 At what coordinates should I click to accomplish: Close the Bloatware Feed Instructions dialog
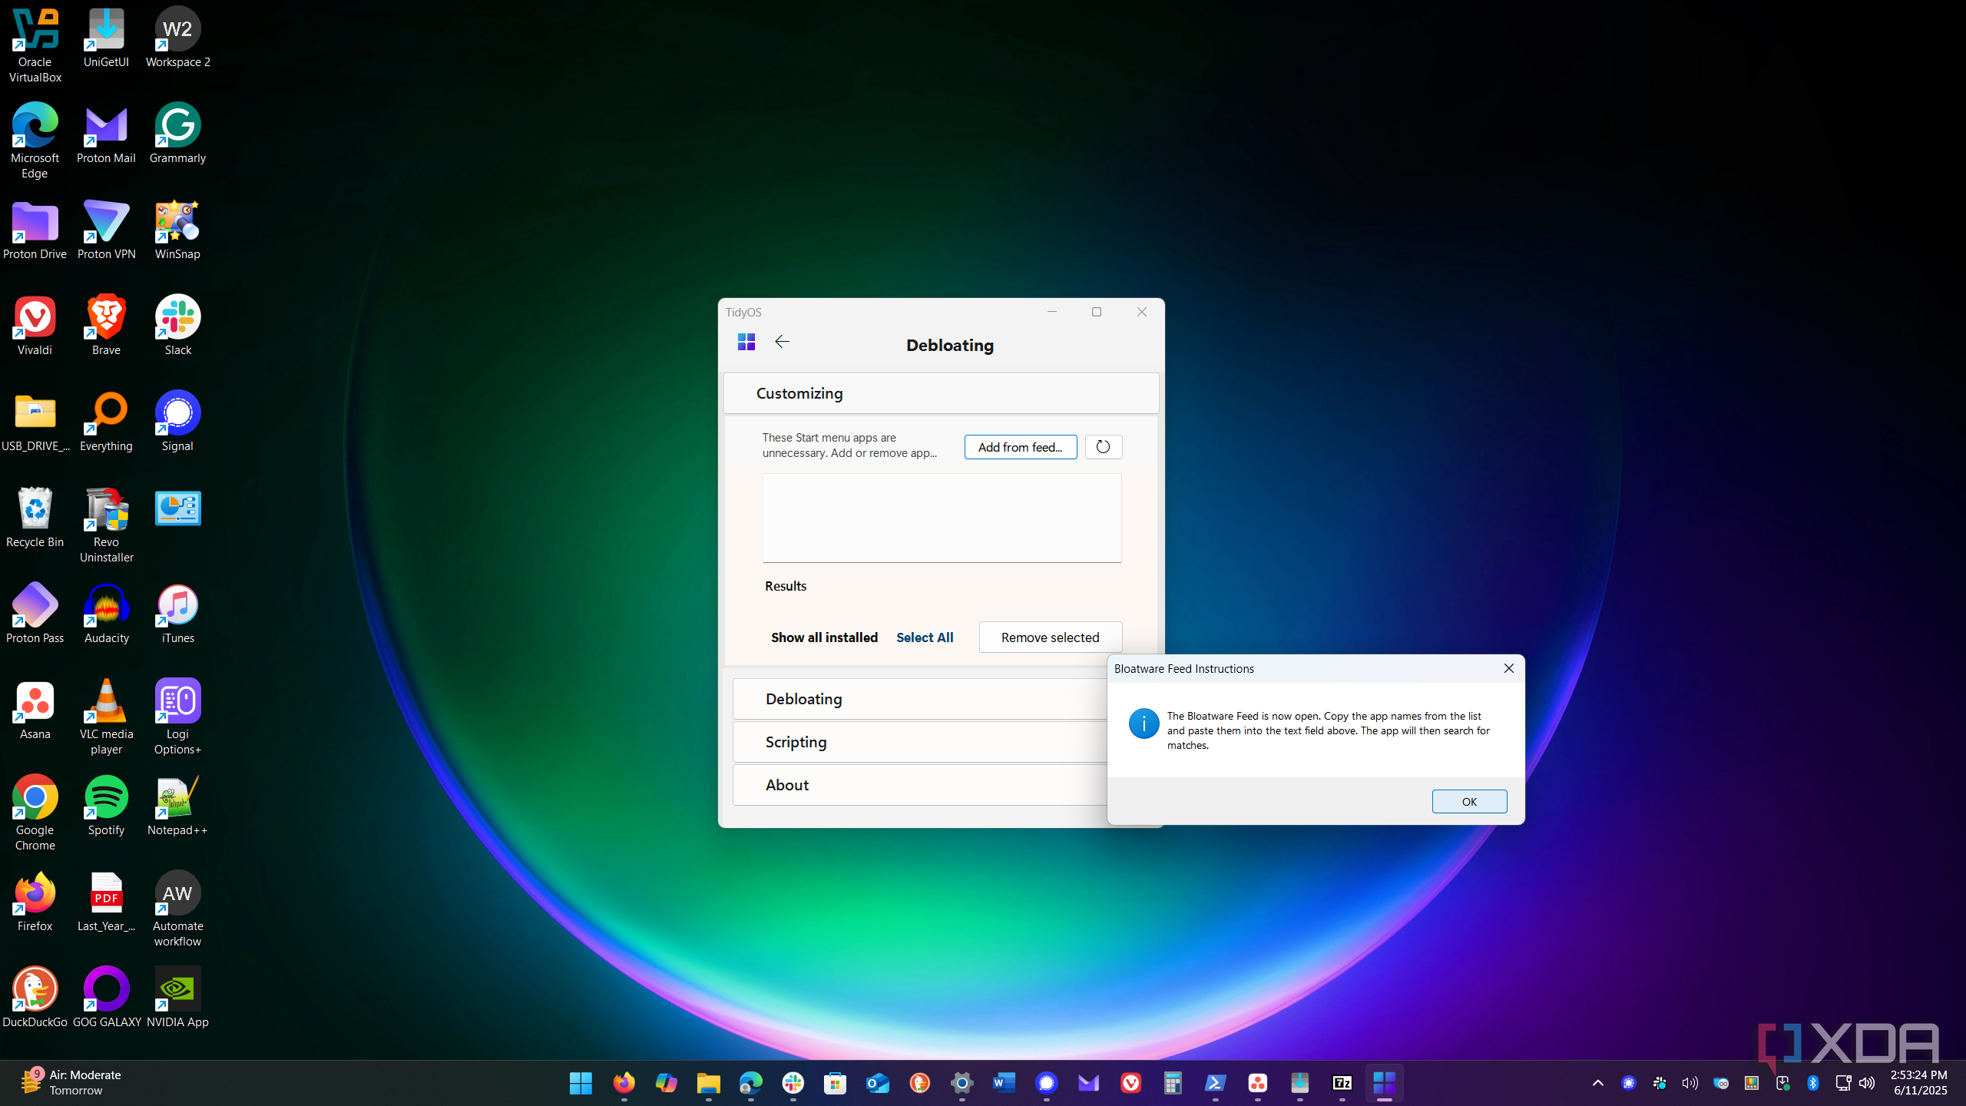(1508, 668)
